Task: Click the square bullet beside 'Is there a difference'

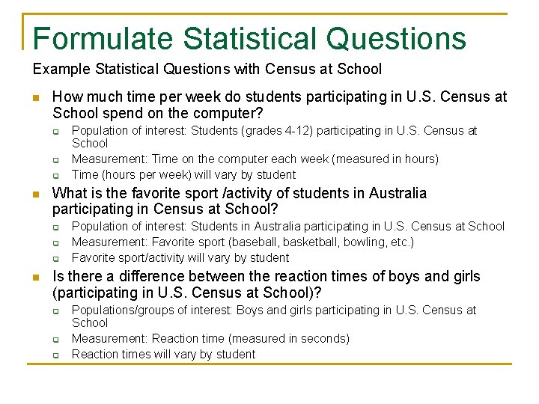Action: click(x=36, y=277)
